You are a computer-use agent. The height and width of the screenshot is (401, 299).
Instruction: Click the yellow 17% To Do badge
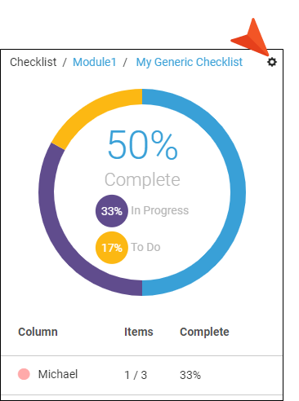tap(112, 248)
